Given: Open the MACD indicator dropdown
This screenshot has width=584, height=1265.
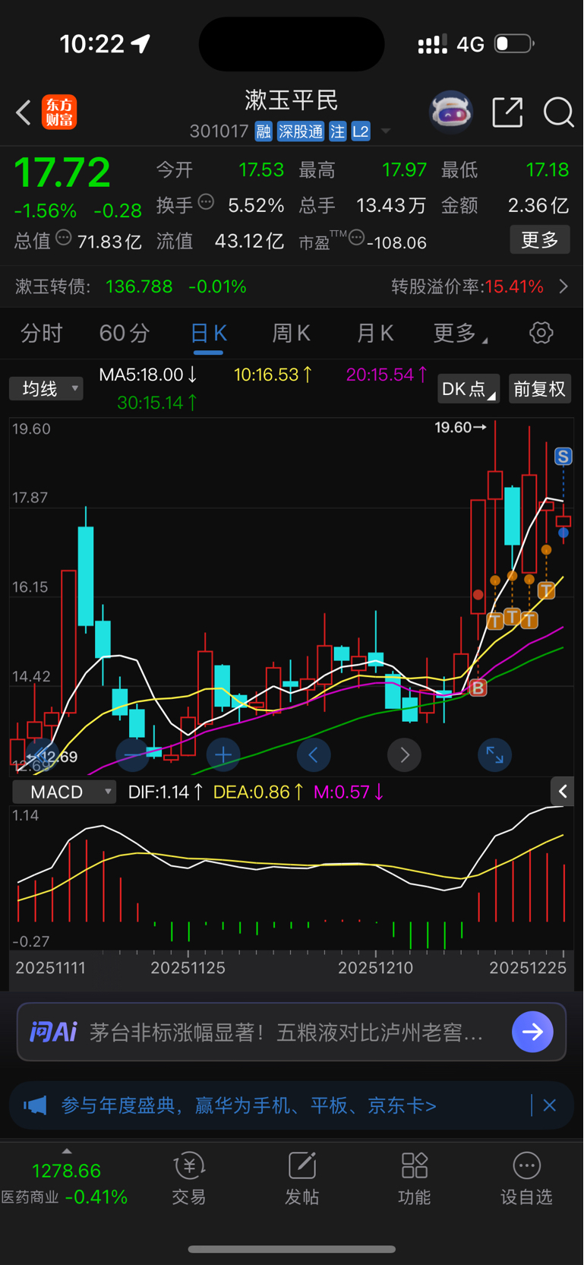Looking at the screenshot, I should 65,792.
